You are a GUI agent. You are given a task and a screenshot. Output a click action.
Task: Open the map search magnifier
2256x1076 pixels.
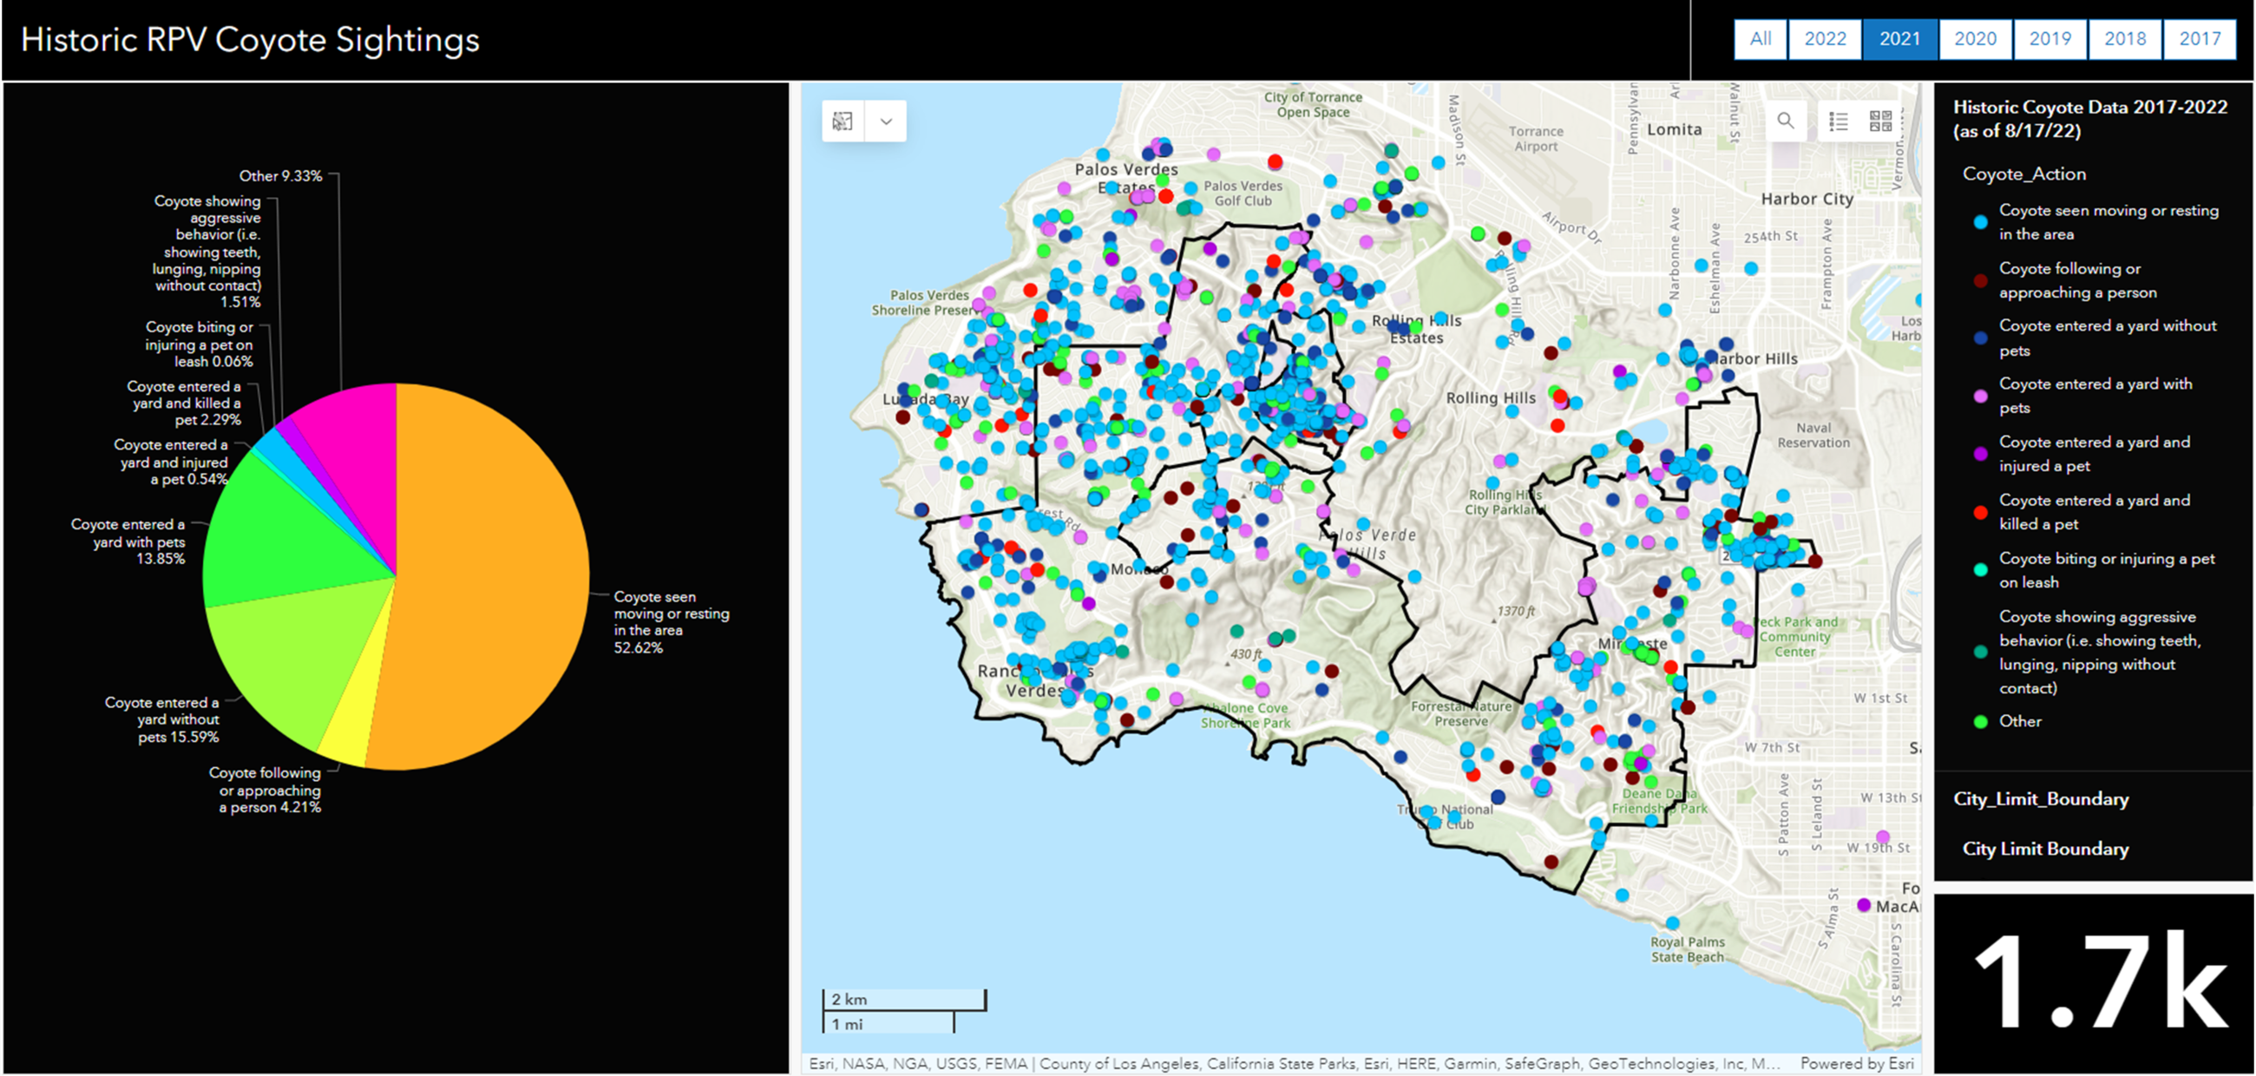[x=1785, y=121]
